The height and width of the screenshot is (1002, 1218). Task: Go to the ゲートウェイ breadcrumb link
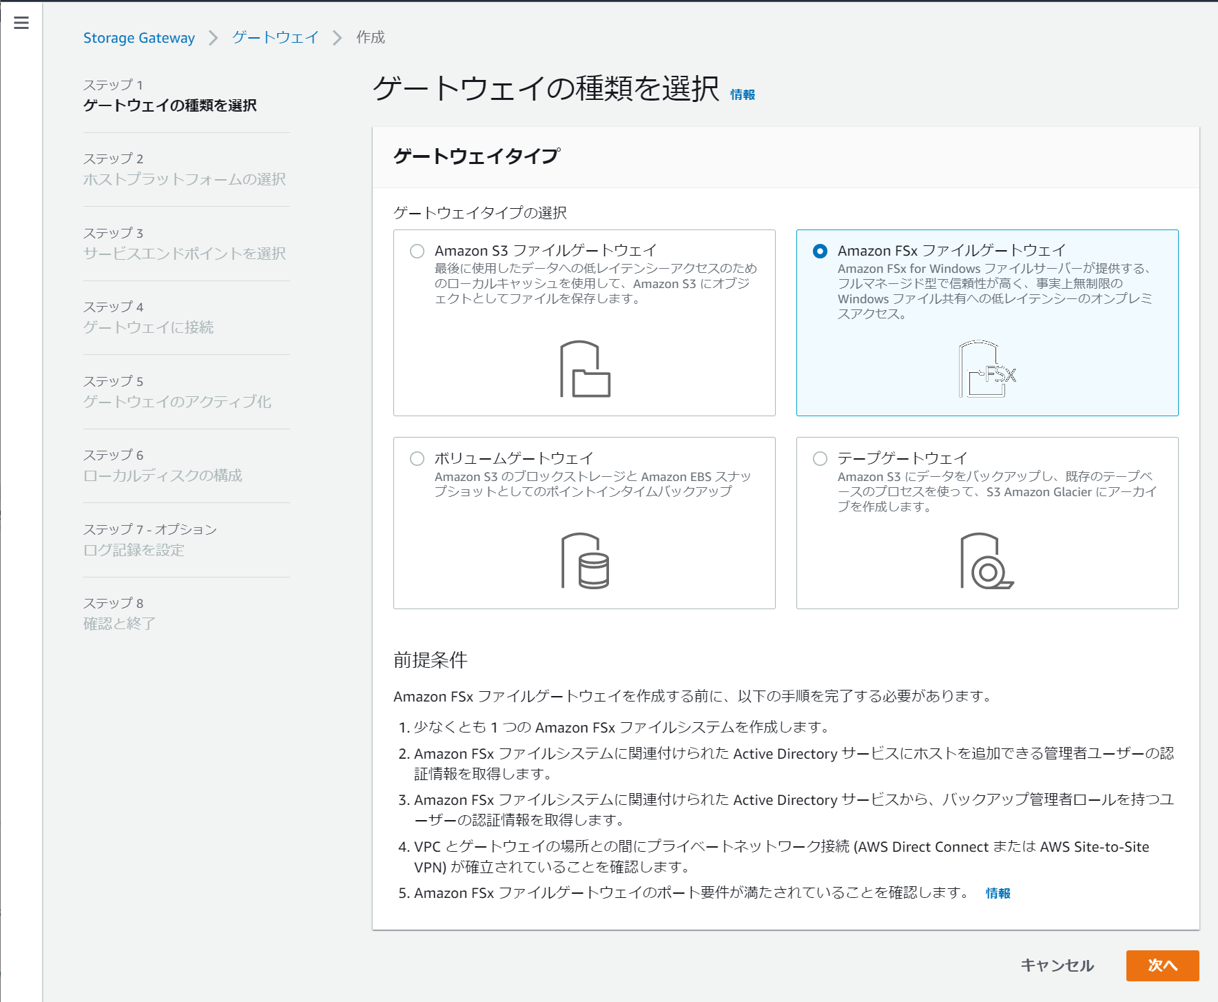click(276, 37)
